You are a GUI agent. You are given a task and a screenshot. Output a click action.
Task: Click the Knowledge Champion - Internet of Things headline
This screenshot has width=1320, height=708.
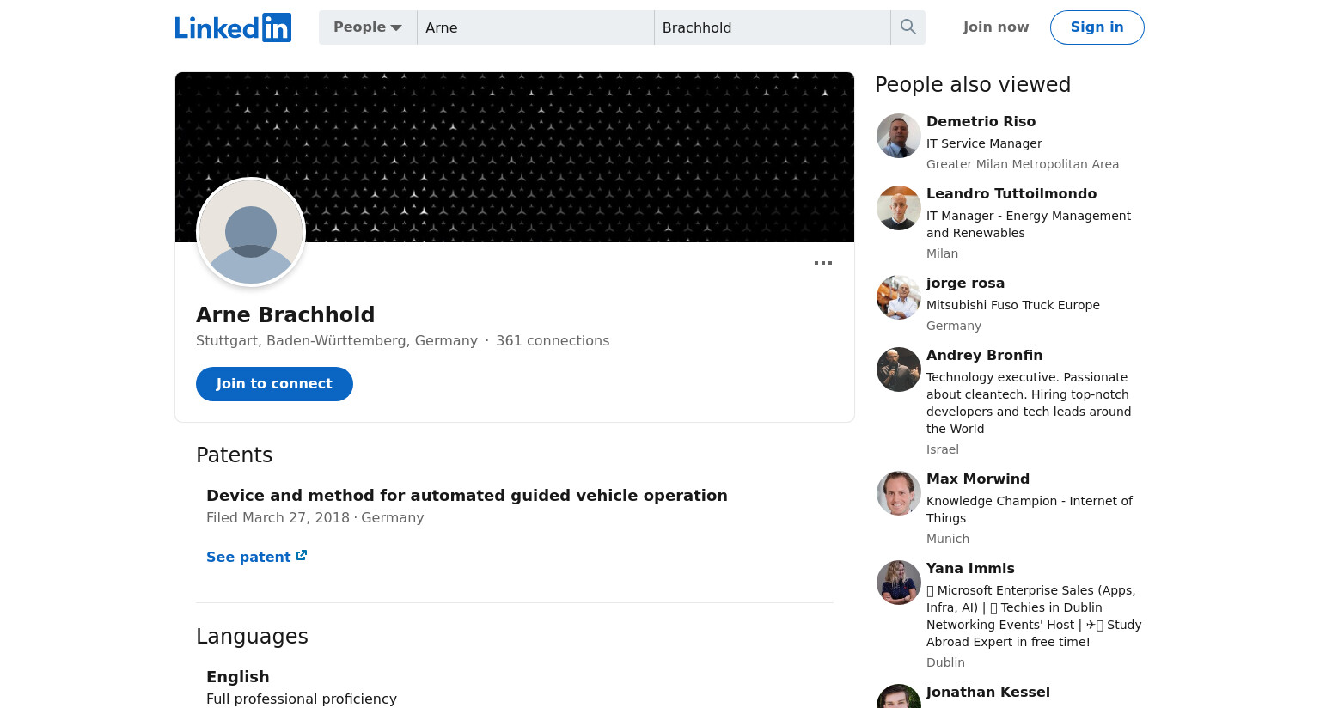pos(1030,510)
